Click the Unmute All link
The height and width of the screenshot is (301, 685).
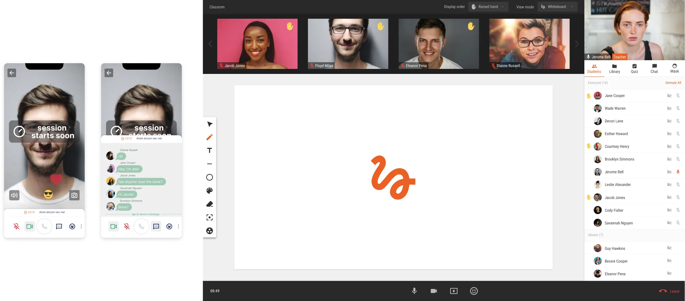click(673, 83)
